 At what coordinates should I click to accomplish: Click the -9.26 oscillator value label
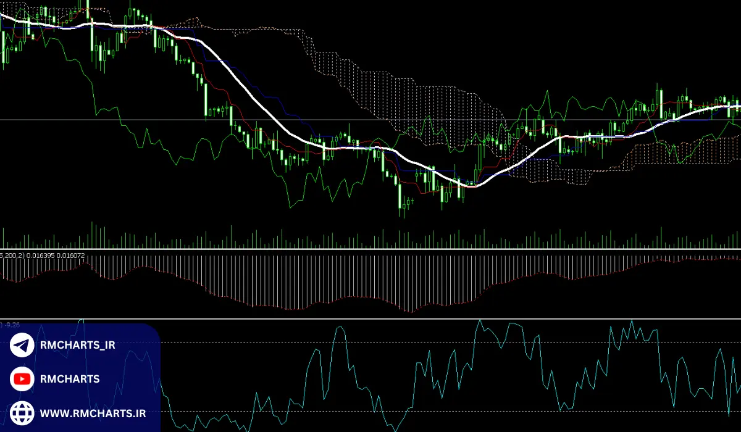coord(12,323)
